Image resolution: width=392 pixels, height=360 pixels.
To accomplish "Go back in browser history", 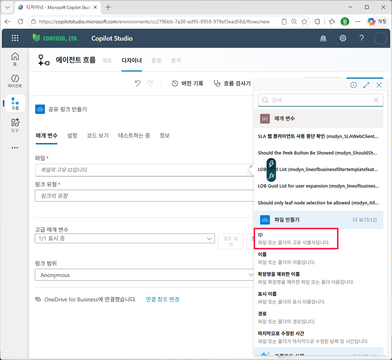I will tap(8, 22).
